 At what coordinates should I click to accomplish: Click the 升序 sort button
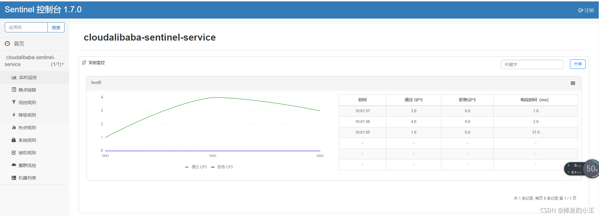tap(578, 64)
